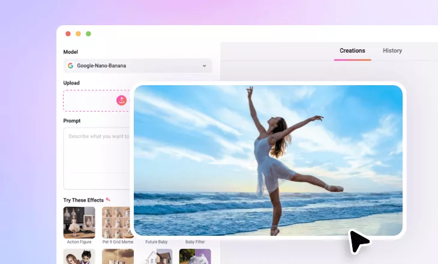The height and width of the screenshot is (264, 438).
Task: Click the Try These Effects heading
Action: click(x=83, y=200)
